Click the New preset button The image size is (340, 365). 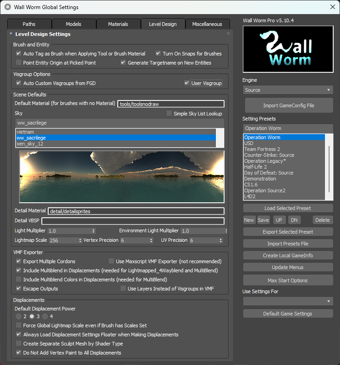[x=249, y=220]
